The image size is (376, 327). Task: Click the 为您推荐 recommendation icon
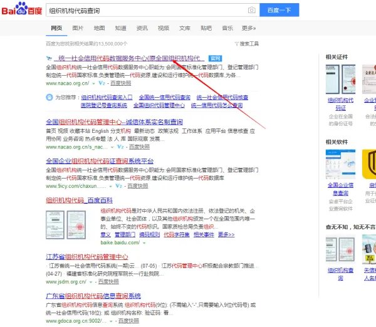[50, 97]
